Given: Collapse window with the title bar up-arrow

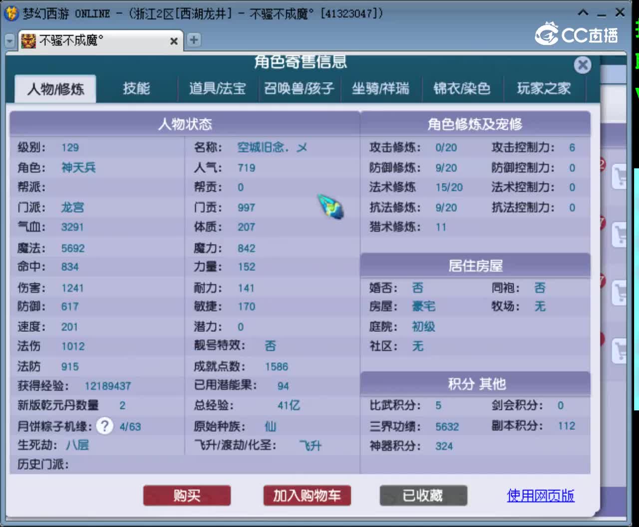Looking at the screenshot, I should click(x=583, y=13).
